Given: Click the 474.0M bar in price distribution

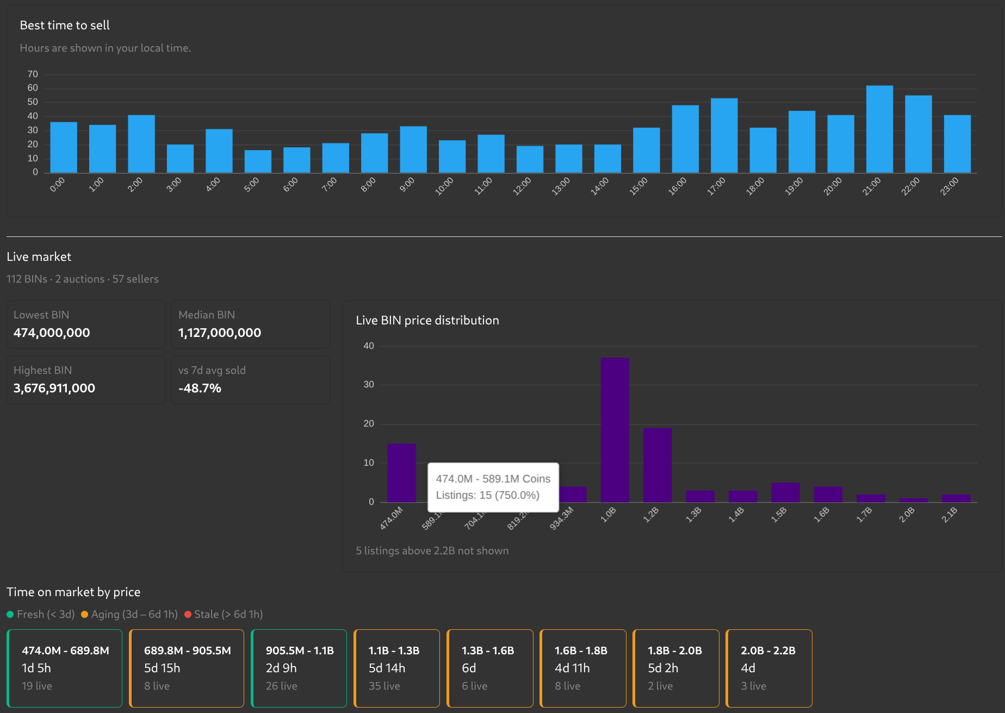Looking at the screenshot, I should (x=402, y=473).
